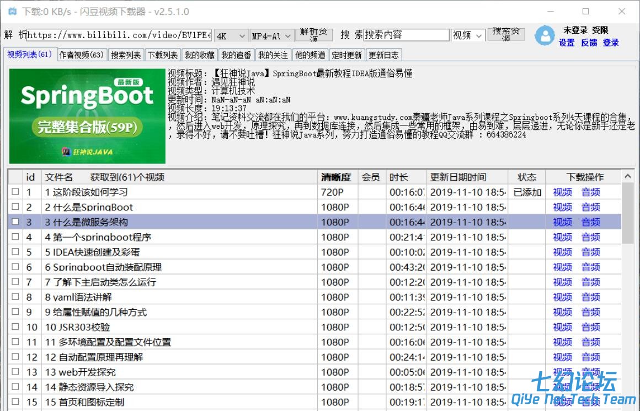Tick checkbox for 什么是SpringBoot row
The image size is (640, 411).
pyautogui.click(x=15, y=207)
